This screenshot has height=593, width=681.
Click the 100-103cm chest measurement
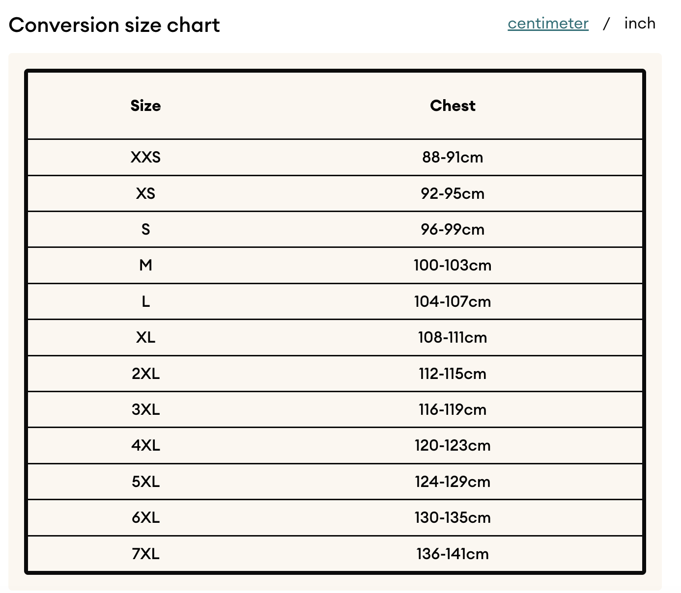point(453,265)
